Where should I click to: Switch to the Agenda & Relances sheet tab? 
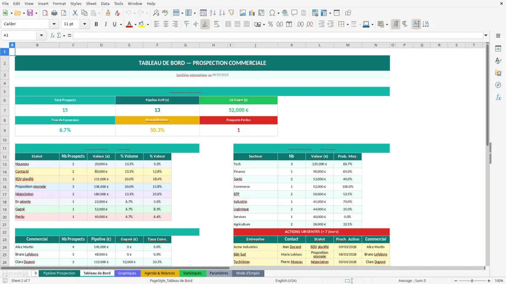pyautogui.click(x=159, y=273)
